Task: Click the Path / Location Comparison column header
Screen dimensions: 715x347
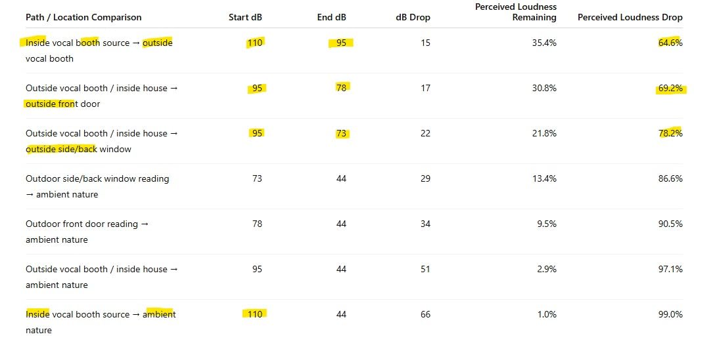Action: pyautogui.click(x=83, y=17)
